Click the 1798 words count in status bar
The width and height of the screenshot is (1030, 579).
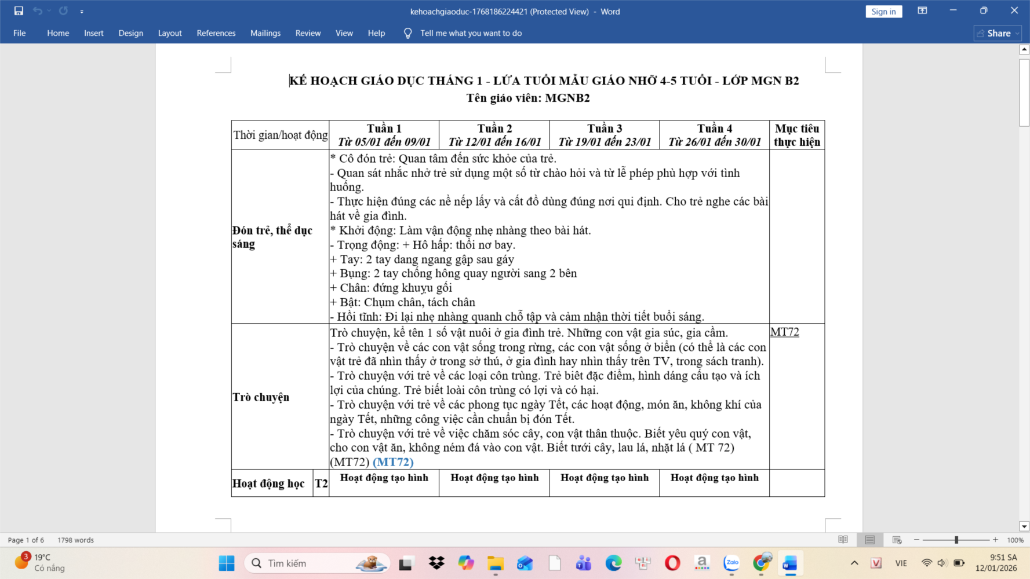(x=75, y=540)
